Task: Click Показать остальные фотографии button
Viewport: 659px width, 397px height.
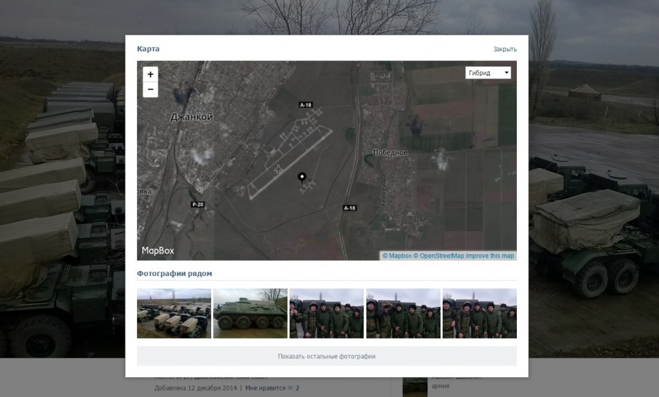Action: pyautogui.click(x=326, y=356)
